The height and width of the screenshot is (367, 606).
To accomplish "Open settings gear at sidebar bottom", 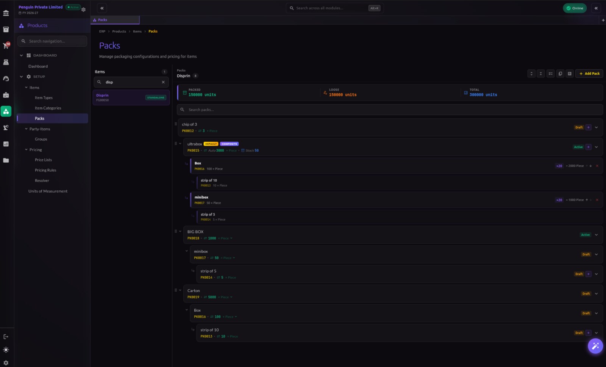I will 6,363.
